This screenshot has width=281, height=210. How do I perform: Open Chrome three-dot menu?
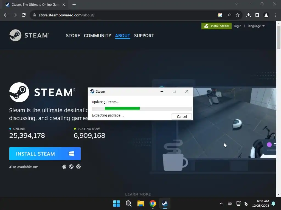click(x=275, y=15)
